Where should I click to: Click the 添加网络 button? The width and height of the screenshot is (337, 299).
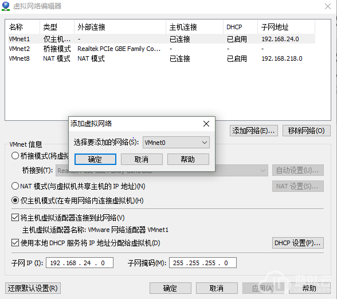(x=253, y=131)
